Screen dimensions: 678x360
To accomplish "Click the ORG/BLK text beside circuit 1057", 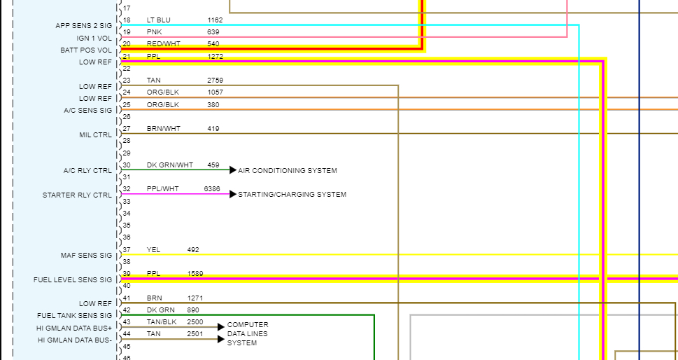I will click(162, 92).
